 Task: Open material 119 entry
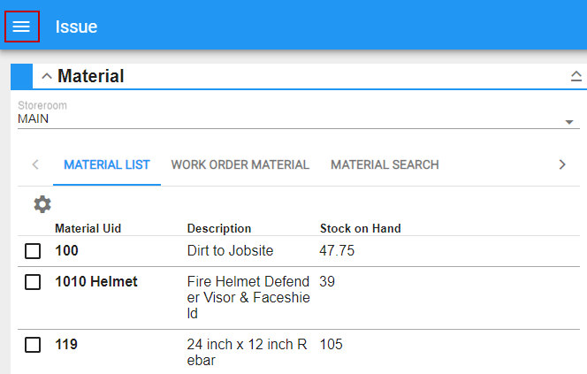pos(66,345)
